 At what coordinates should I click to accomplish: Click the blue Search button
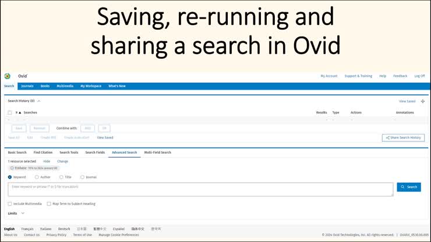click(409, 187)
